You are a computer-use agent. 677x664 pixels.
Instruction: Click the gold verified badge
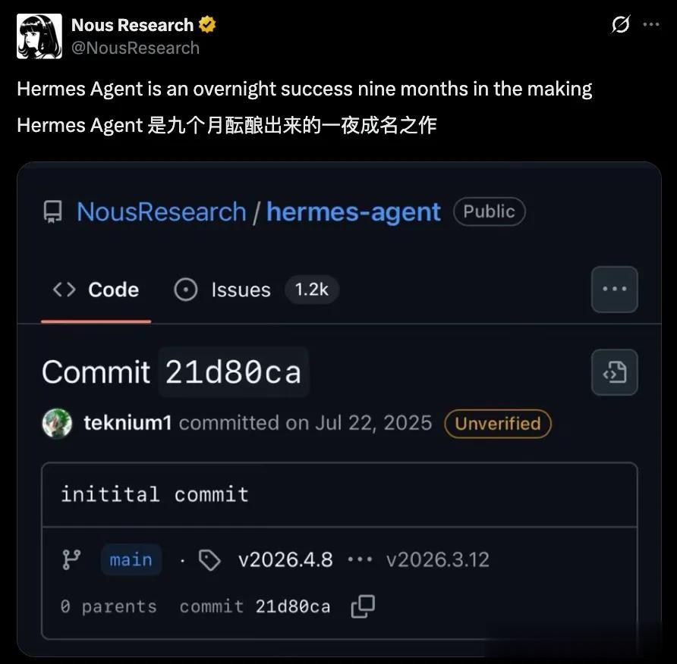207,24
